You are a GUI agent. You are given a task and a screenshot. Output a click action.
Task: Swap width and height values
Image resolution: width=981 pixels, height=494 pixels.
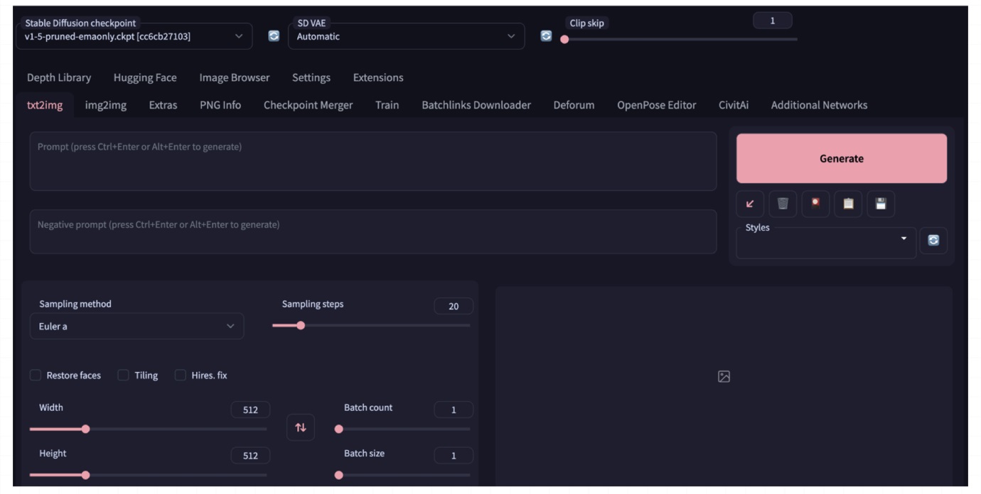click(301, 427)
